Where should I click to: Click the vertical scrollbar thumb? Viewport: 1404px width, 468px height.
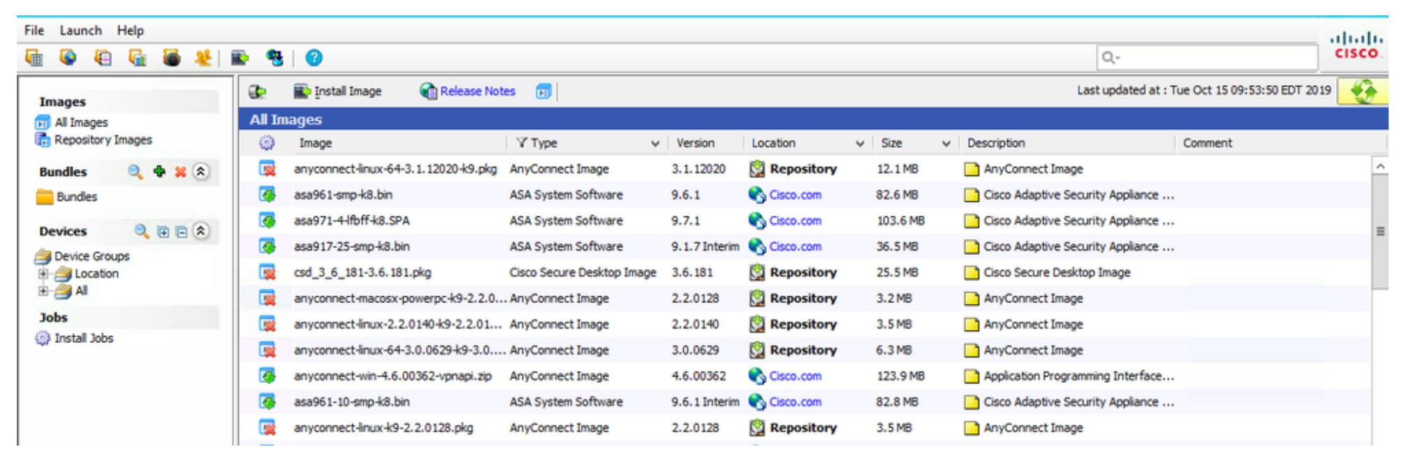coord(1380,231)
